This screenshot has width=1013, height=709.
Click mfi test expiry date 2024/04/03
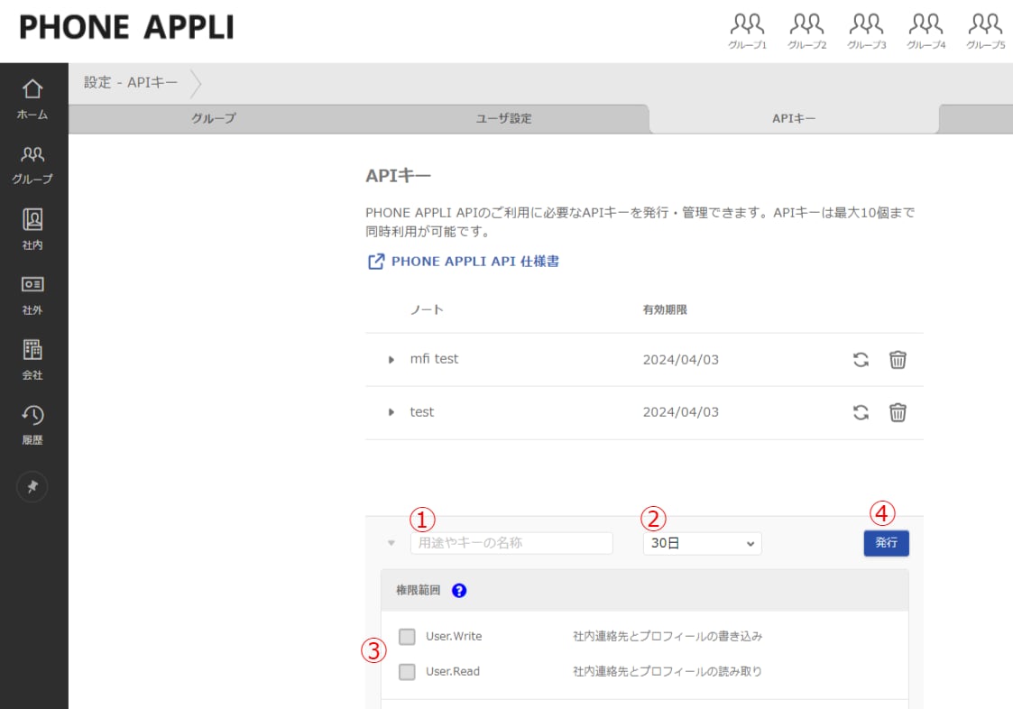680,359
